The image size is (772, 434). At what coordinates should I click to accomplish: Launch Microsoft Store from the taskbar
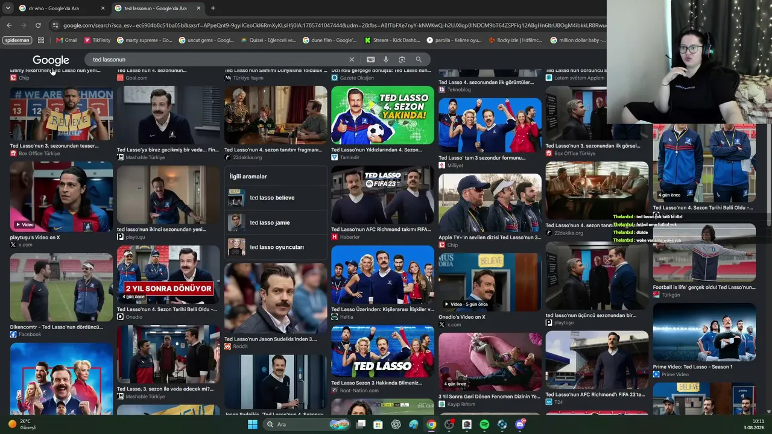tap(378, 424)
